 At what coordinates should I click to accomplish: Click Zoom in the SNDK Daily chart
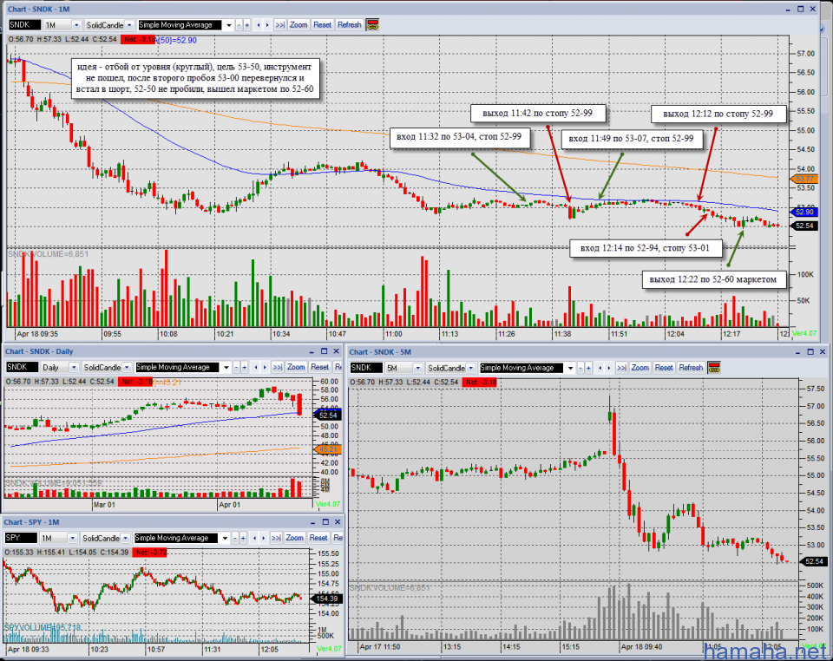tap(296, 368)
